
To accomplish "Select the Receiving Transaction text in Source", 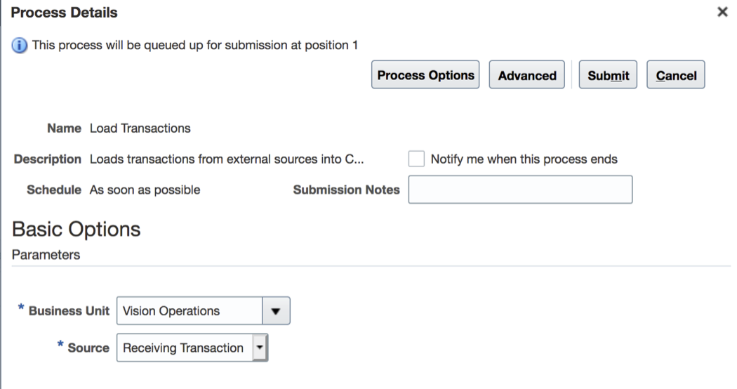I will [x=183, y=348].
